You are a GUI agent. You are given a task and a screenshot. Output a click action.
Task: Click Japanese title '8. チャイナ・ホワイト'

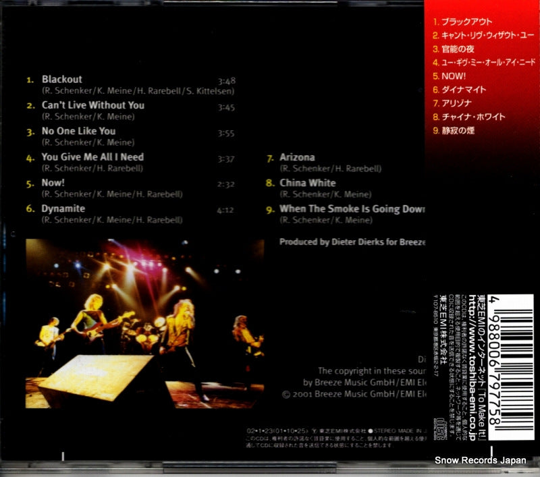coord(469,117)
